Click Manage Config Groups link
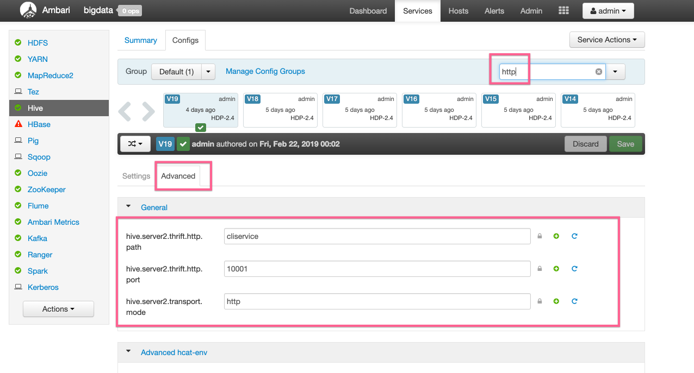The height and width of the screenshot is (373, 694). pyautogui.click(x=265, y=71)
